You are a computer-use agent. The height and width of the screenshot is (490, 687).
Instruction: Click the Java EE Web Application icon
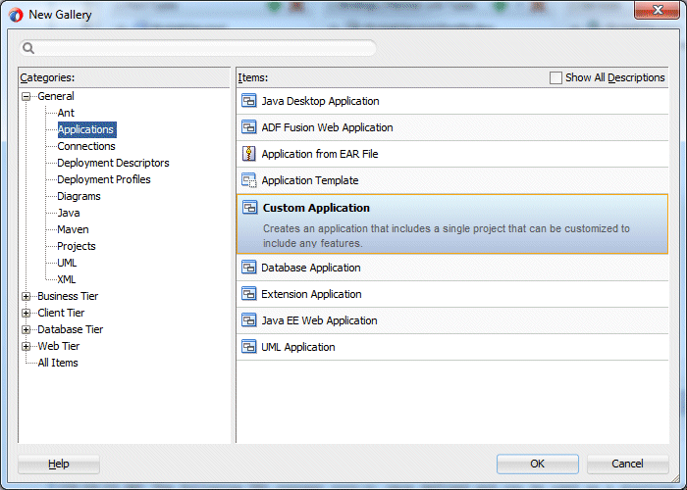point(249,320)
